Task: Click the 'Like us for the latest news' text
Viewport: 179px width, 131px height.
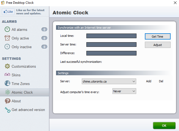Action: [x=30, y=12]
